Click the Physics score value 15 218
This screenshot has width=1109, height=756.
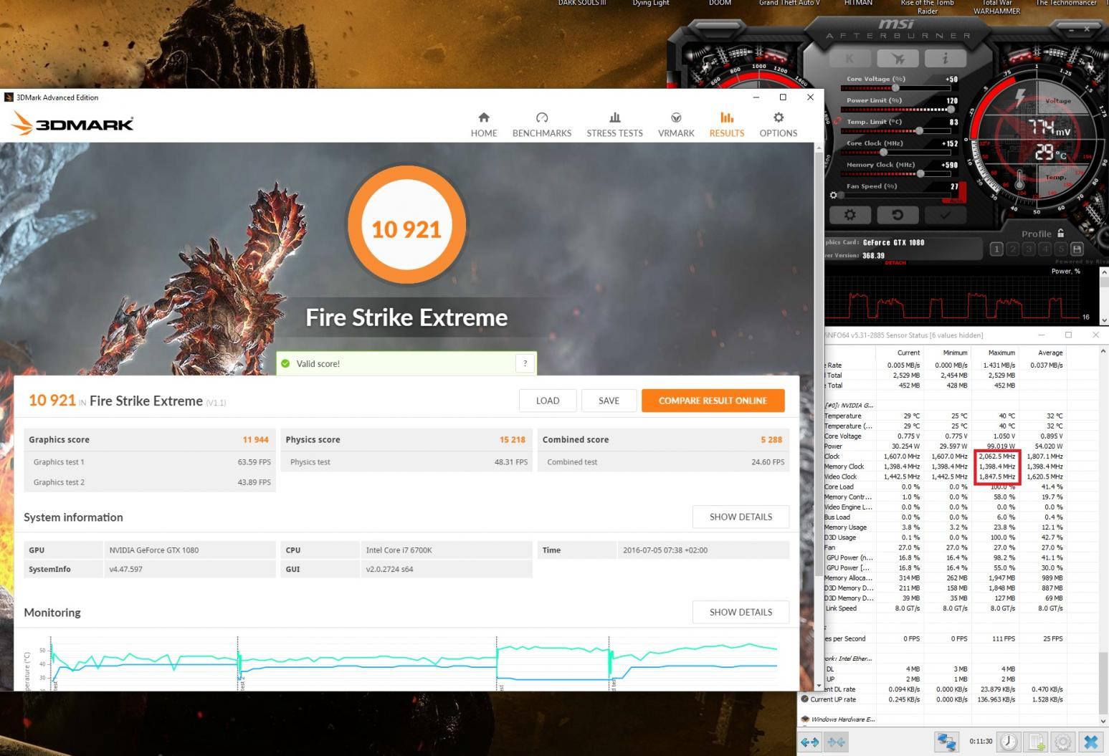coord(512,439)
